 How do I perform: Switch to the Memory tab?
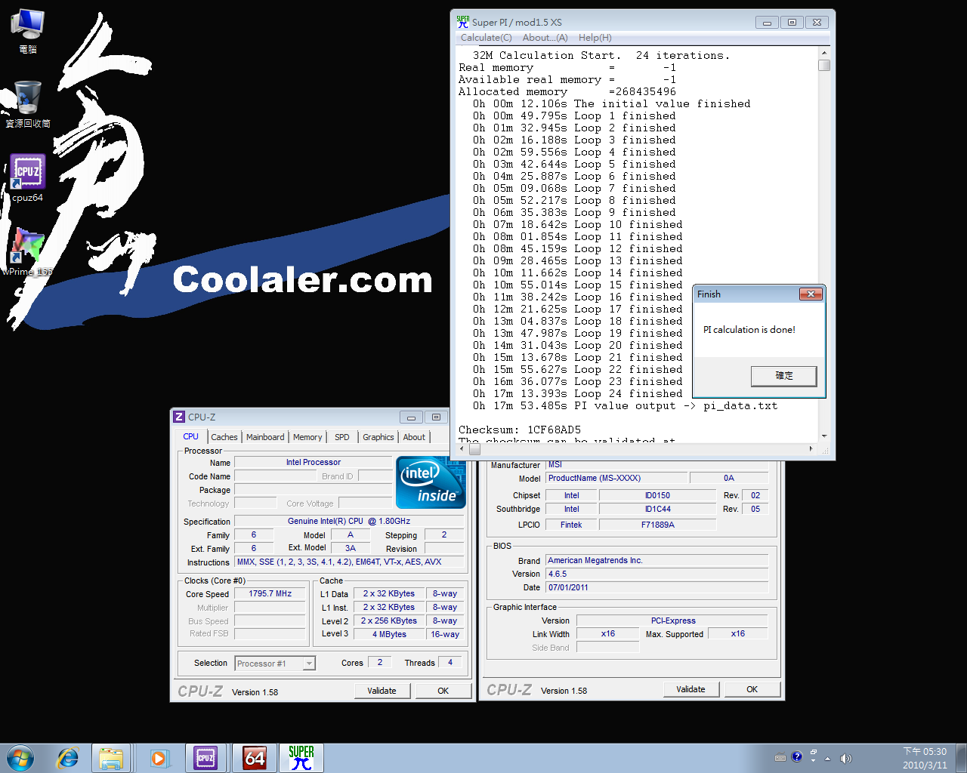307,437
